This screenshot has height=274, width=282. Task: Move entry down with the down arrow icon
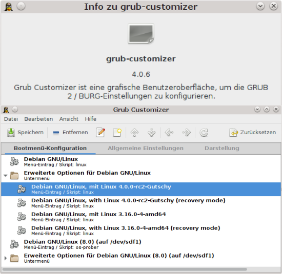point(151,133)
